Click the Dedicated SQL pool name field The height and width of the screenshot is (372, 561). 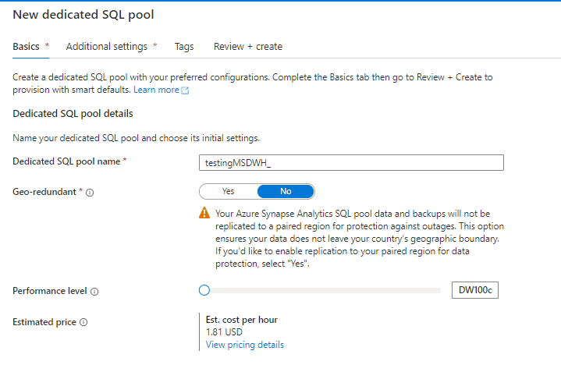coord(351,162)
